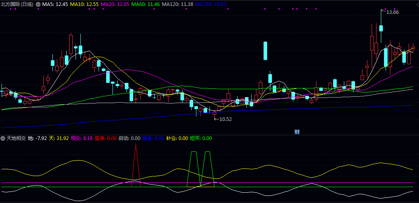Expand the 天地相交 indicator dropdown arrow

pos(3,138)
